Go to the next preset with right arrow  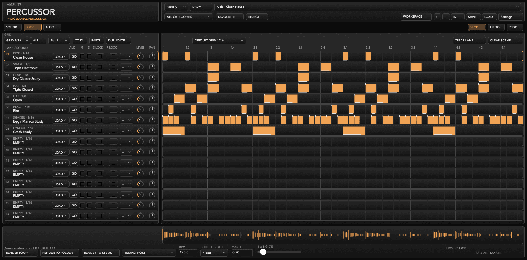click(x=446, y=17)
